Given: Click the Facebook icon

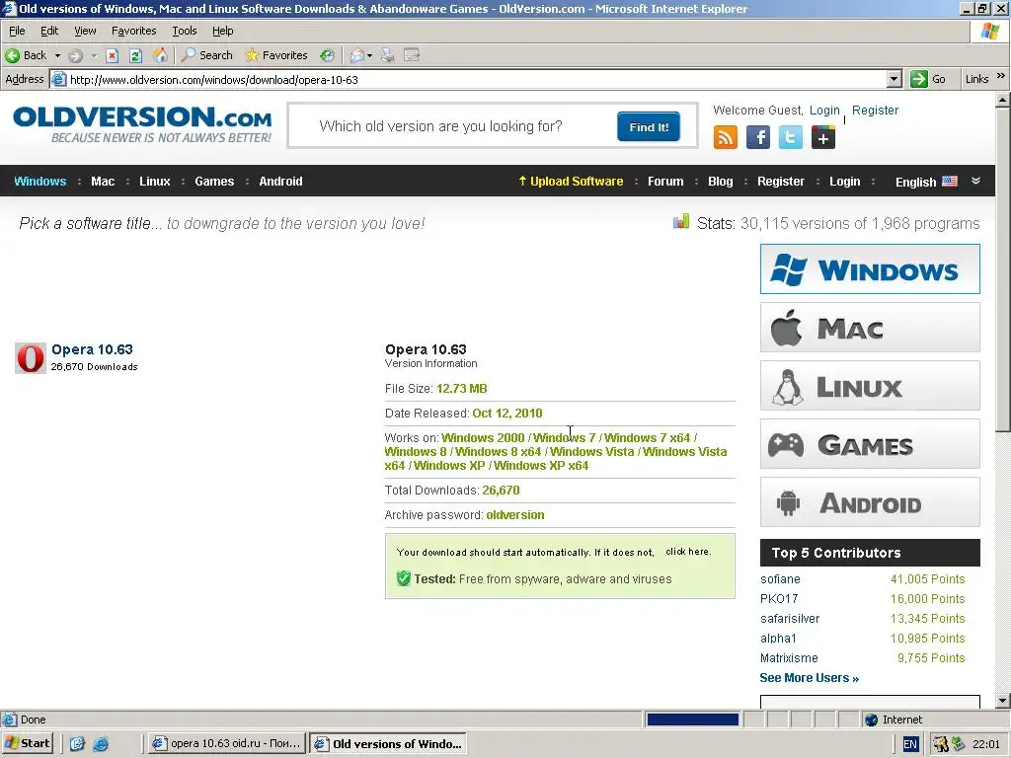Looking at the screenshot, I should coord(758,137).
